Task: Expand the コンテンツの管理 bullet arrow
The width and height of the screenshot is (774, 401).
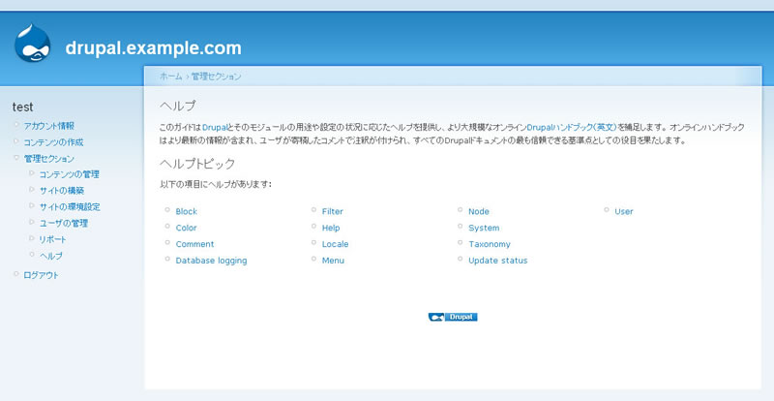Action: pos(32,173)
